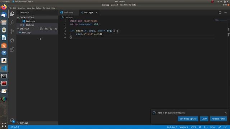This screenshot has width=230, height=129.
Task: Open the Release Notes
Action: [218, 119]
